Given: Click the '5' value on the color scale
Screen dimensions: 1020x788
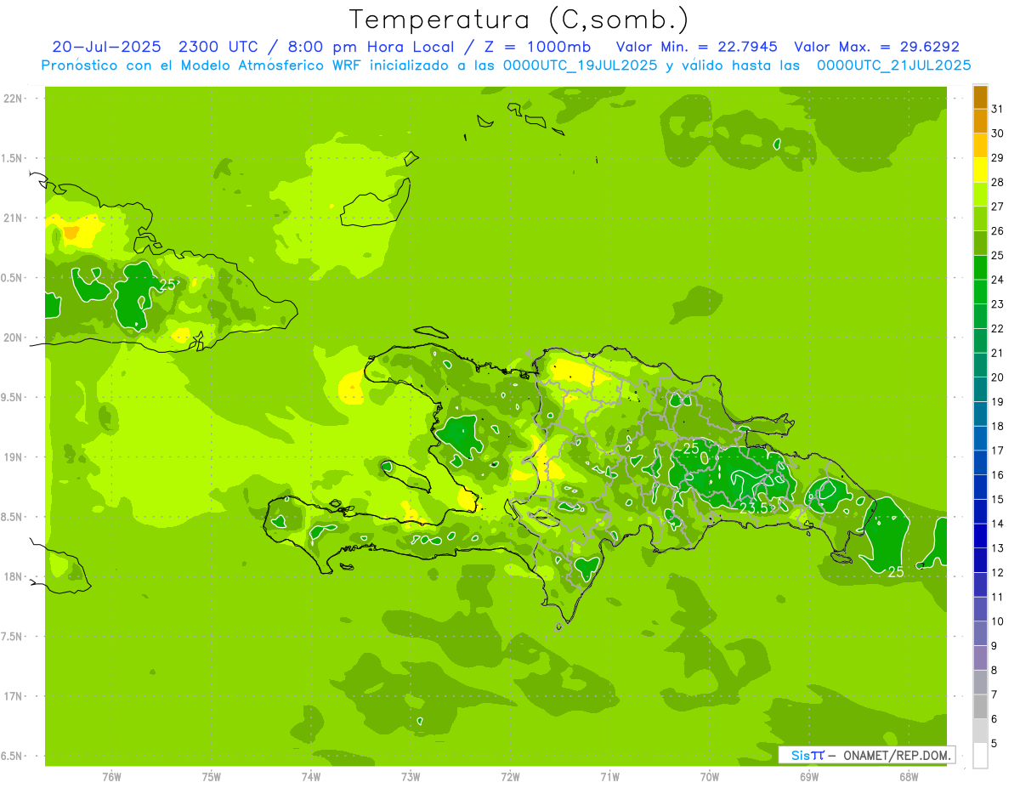Looking at the screenshot, I should (994, 744).
